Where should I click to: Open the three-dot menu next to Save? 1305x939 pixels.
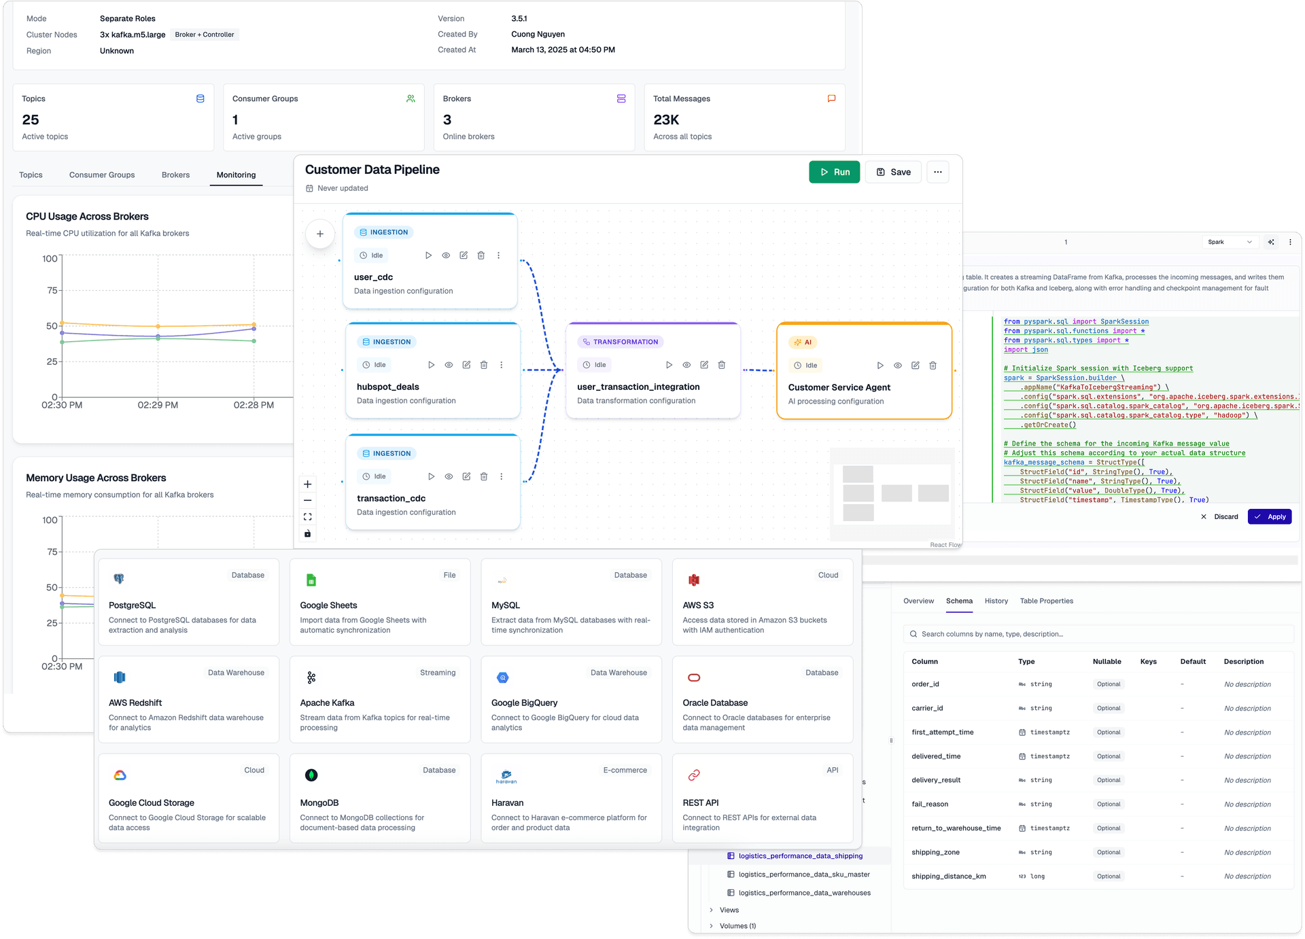[x=937, y=172]
